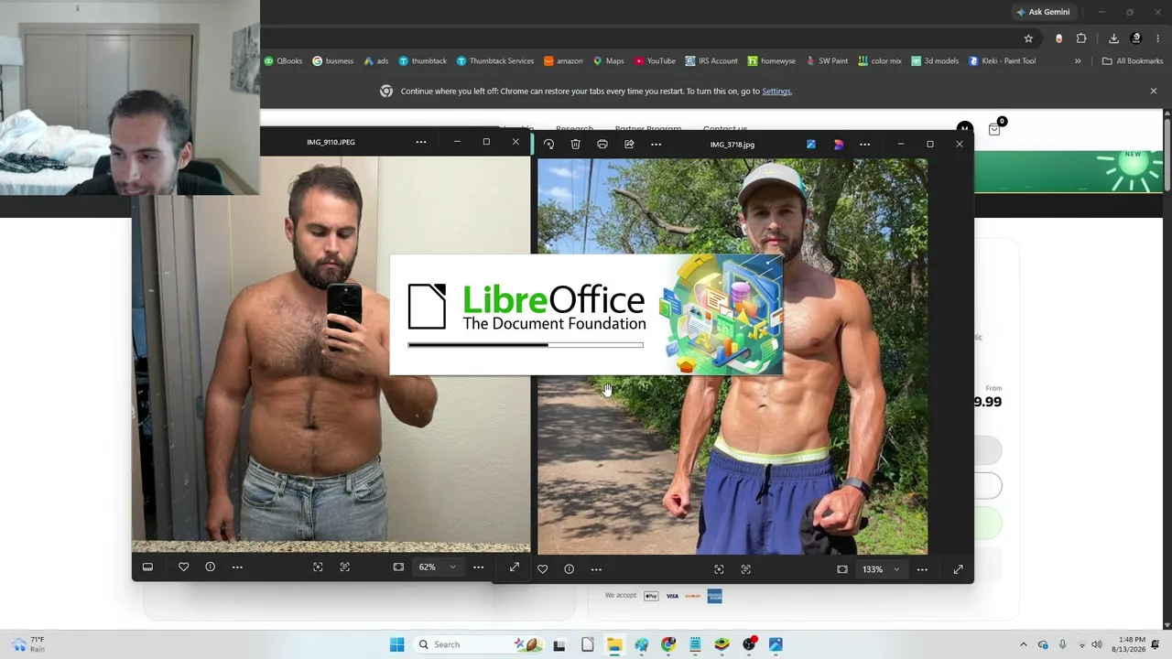
Task: Open more options in IMG_9110.JPEG title bar
Action: coord(421,142)
